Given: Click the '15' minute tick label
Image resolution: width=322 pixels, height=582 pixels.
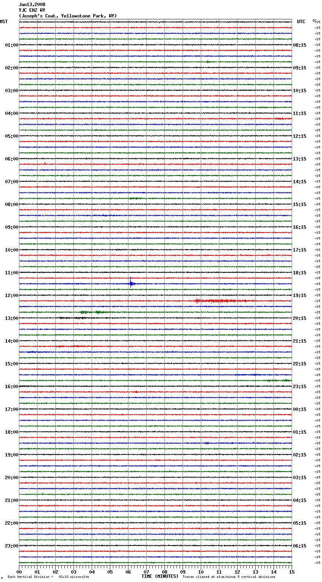Looking at the screenshot, I should point(292,572).
